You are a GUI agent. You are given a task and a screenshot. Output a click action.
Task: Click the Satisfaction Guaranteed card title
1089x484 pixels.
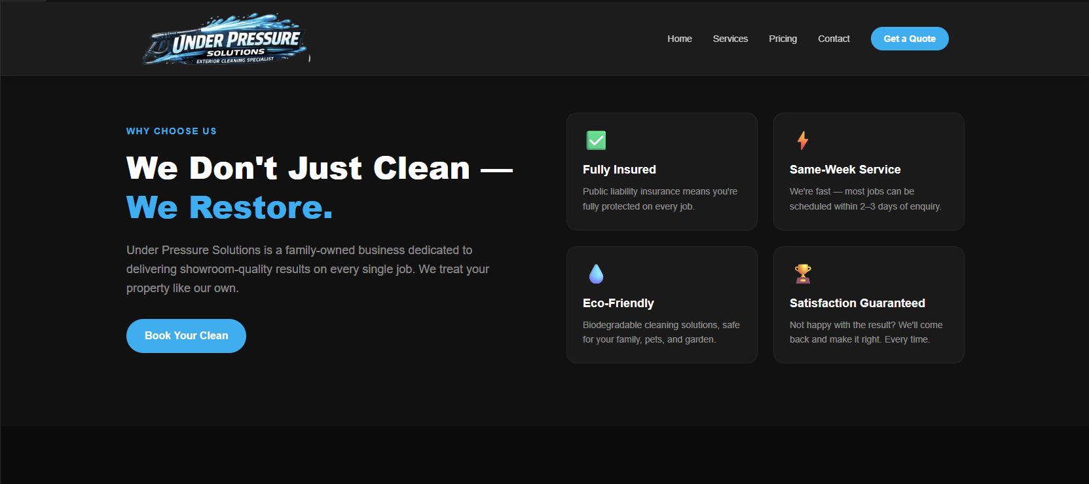857,303
